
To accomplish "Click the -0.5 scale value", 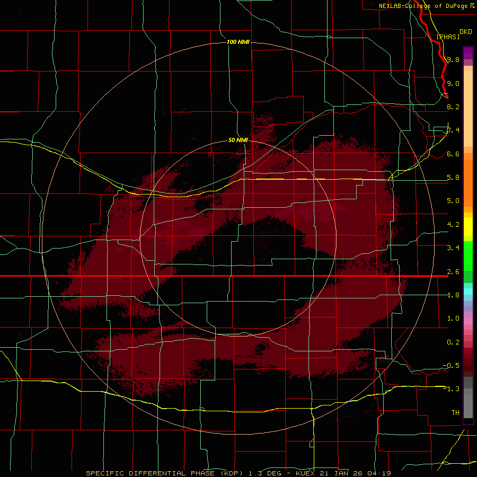I will (451, 366).
